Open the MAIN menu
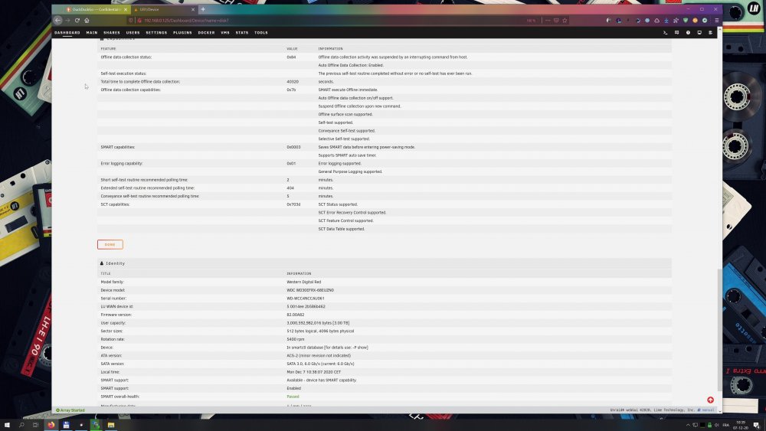Screen dimensions: 766x431 point(92,33)
